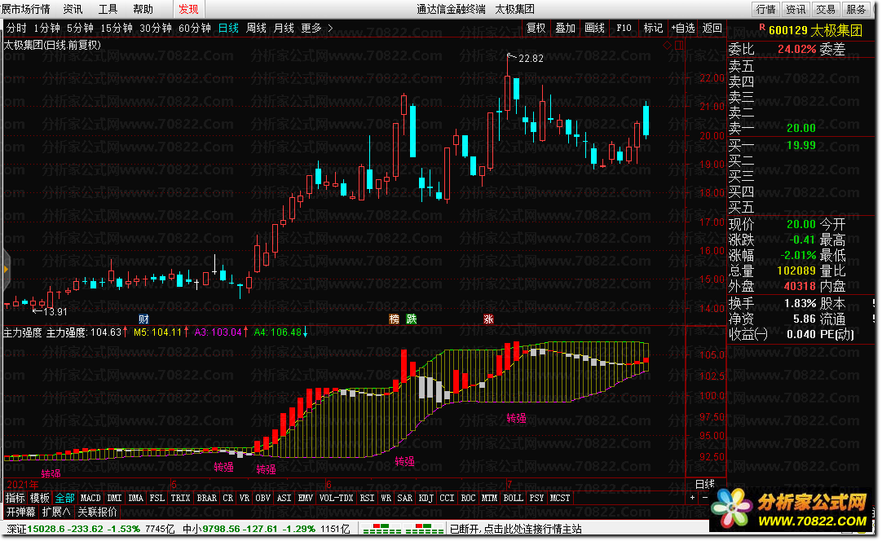
Task: Click the 主力强度 indicator label
Action: click(x=23, y=332)
